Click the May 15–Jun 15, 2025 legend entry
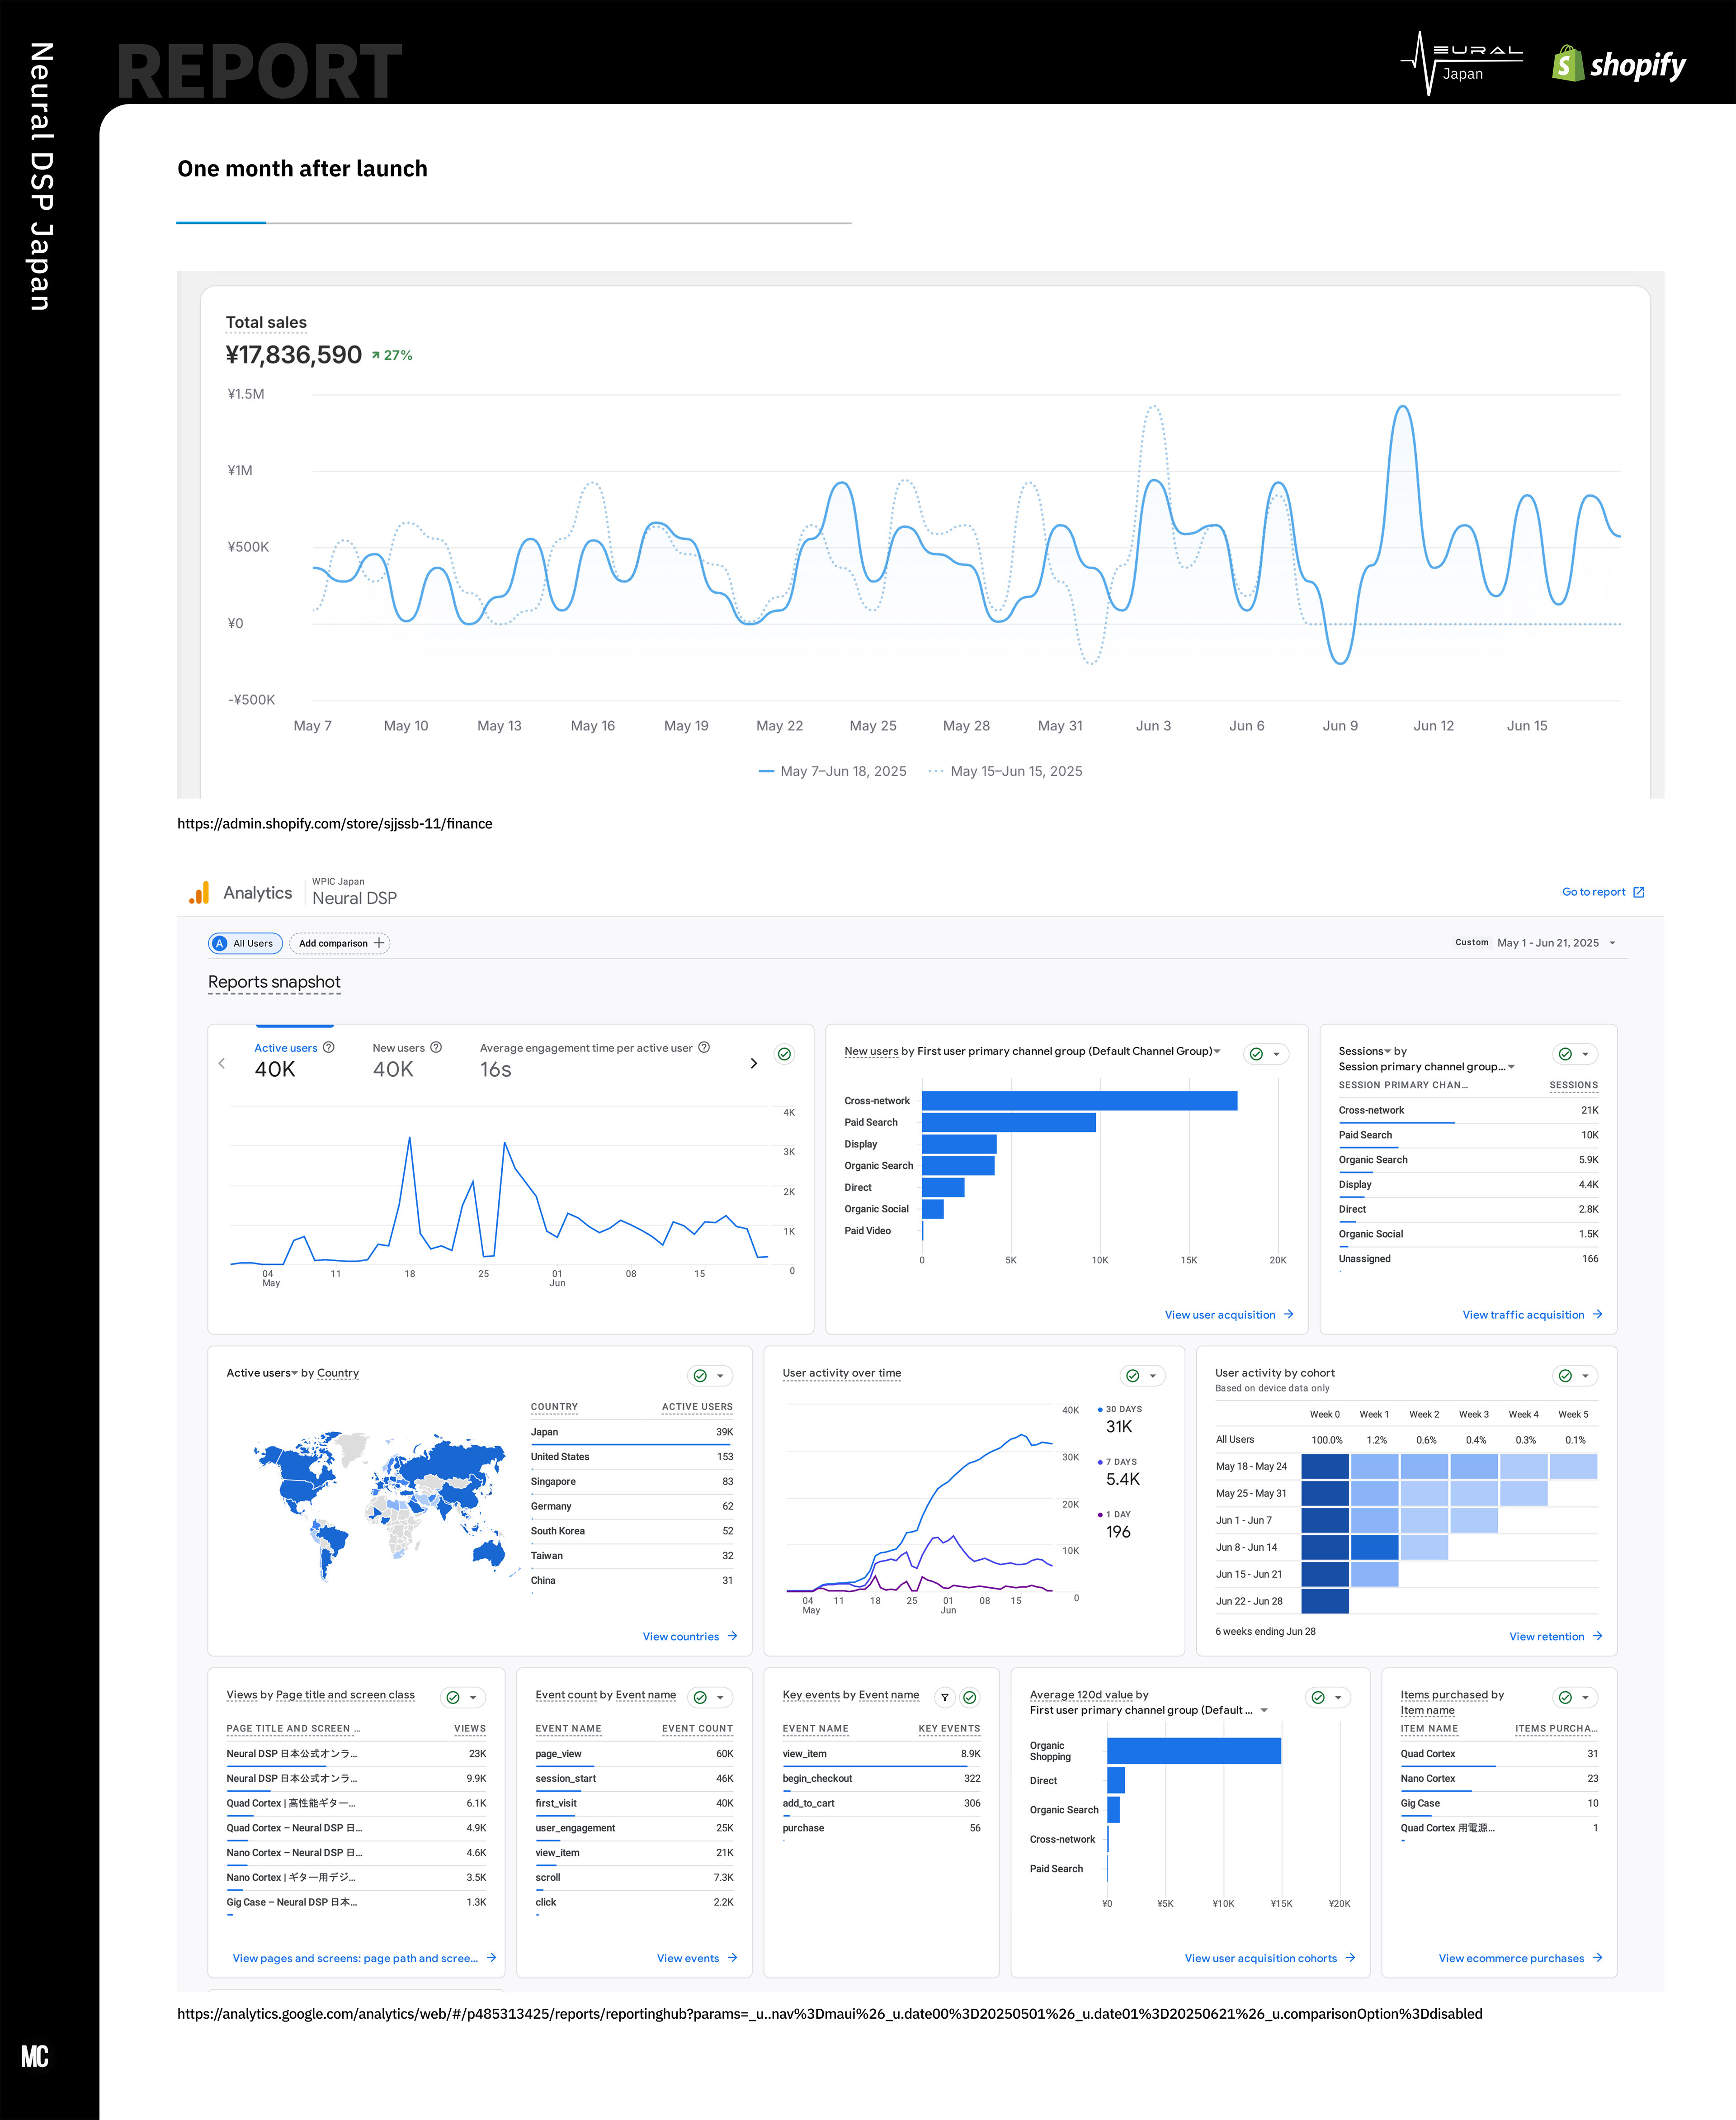Viewport: 1736px width, 2120px height. click(1005, 771)
